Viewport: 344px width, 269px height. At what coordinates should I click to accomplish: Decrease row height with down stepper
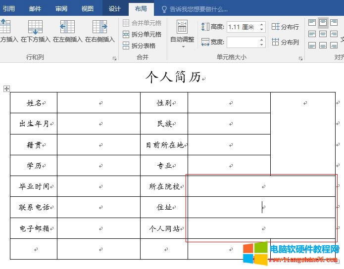[261, 29]
